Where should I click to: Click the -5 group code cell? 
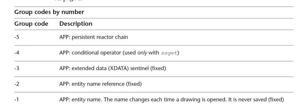[17, 37]
